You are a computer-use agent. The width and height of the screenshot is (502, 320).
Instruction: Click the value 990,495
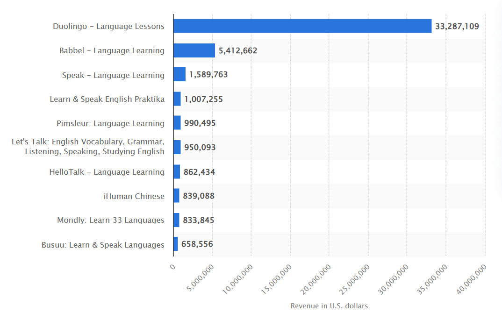pyautogui.click(x=200, y=123)
